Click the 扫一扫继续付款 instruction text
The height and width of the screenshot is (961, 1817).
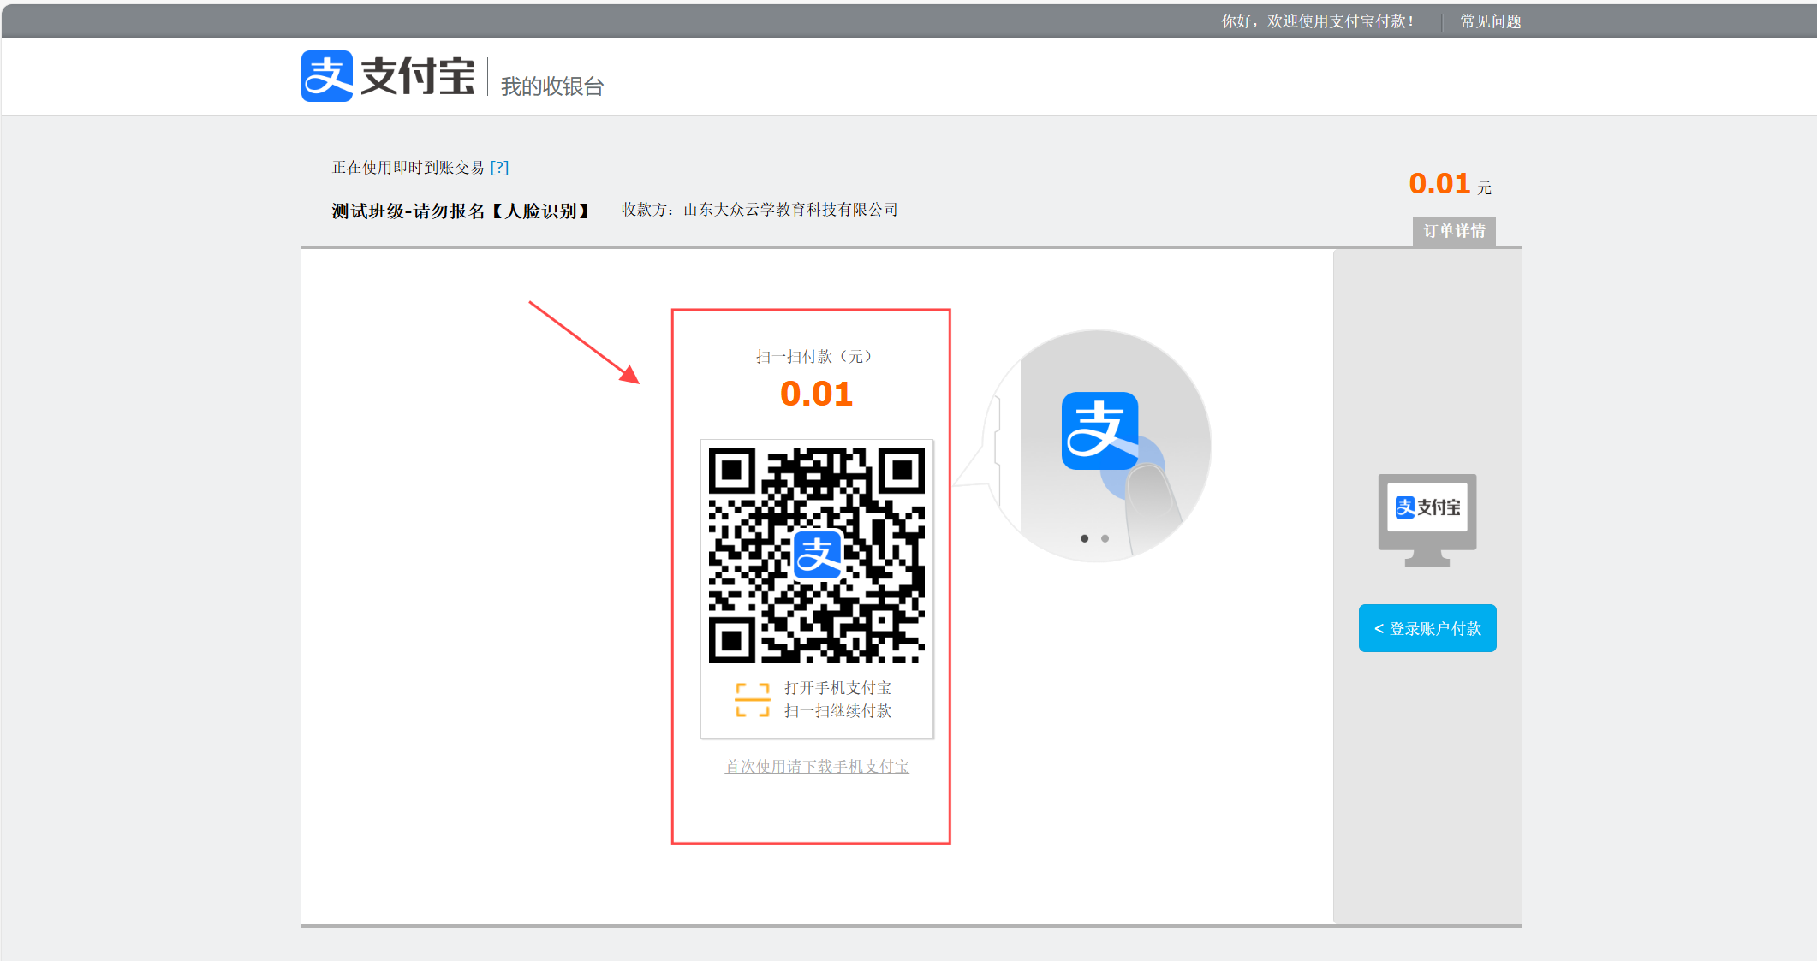[x=837, y=711]
